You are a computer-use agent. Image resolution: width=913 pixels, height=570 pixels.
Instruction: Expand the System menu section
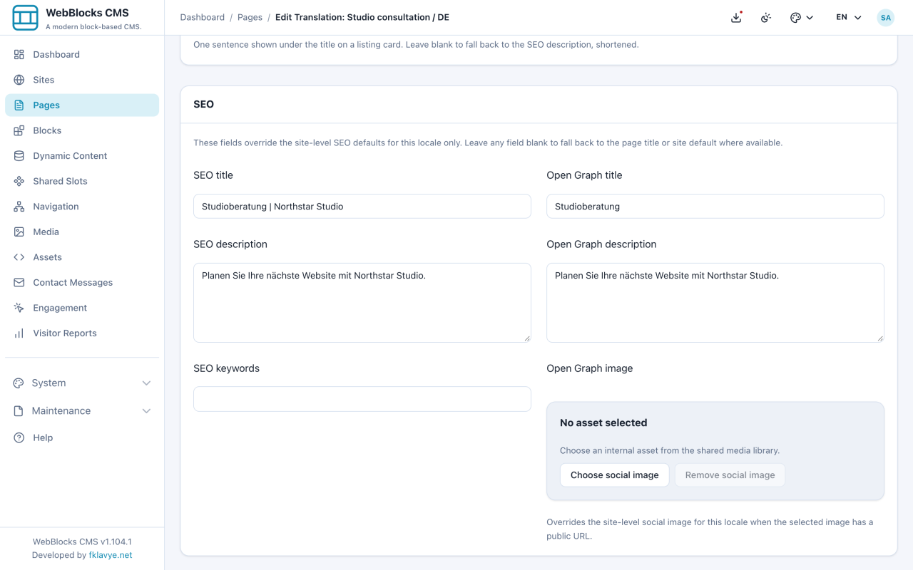tap(82, 383)
